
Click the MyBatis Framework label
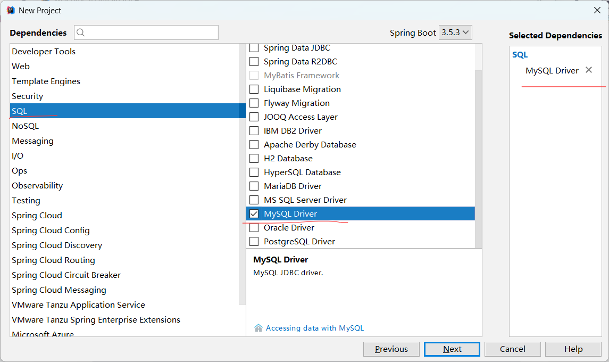coord(302,76)
